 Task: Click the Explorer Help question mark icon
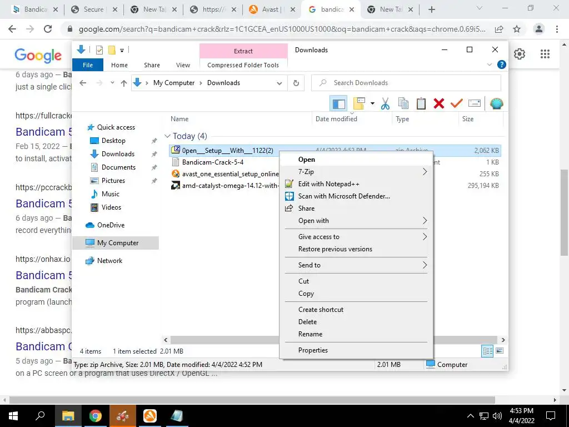[502, 64]
